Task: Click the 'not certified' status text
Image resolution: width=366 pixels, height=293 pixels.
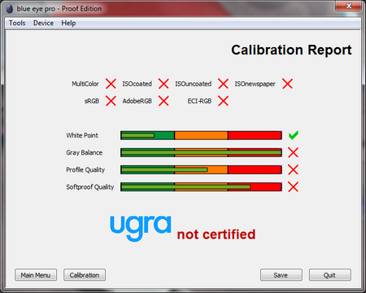Action: [x=216, y=234]
